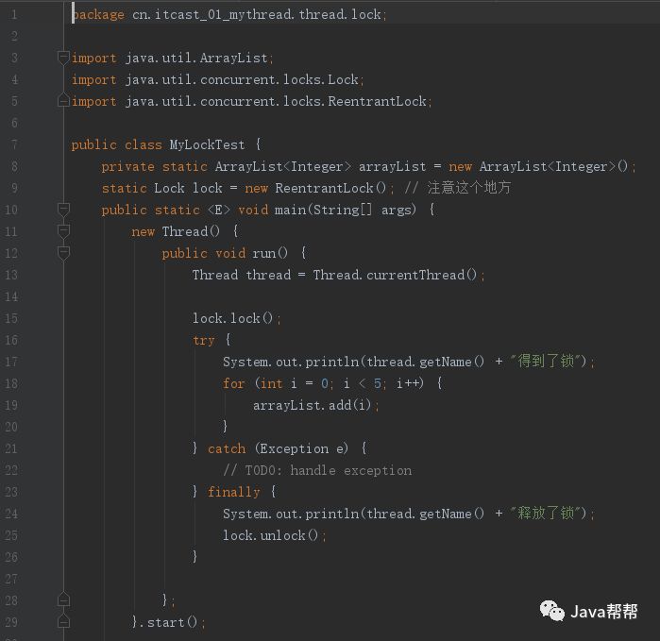
Task: Click the comment '// TODO: handle exception'
Action: click(317, 470)
